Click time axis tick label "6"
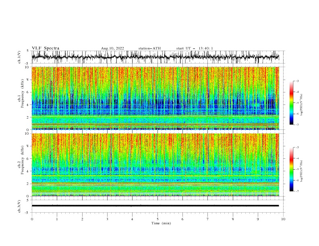Viewport: 319px width, 246px height. coord(182,219)
